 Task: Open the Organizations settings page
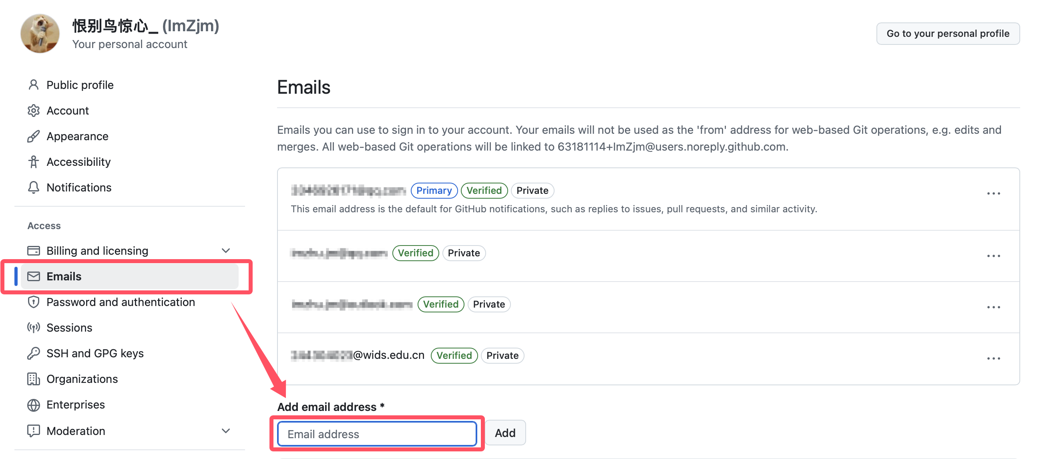[82, 379]
